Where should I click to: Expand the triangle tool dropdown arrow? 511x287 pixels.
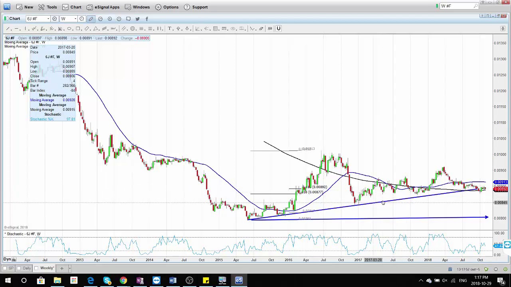(x=99, y=29)
